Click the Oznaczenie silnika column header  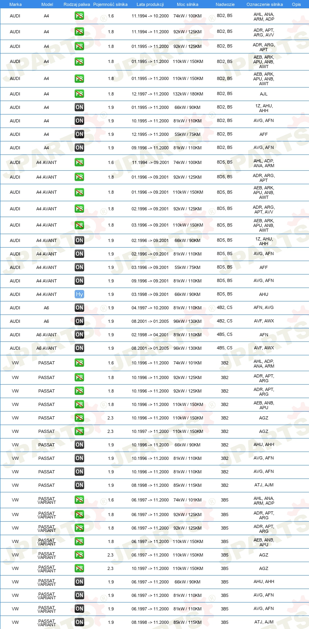click(x=265, y=4)
